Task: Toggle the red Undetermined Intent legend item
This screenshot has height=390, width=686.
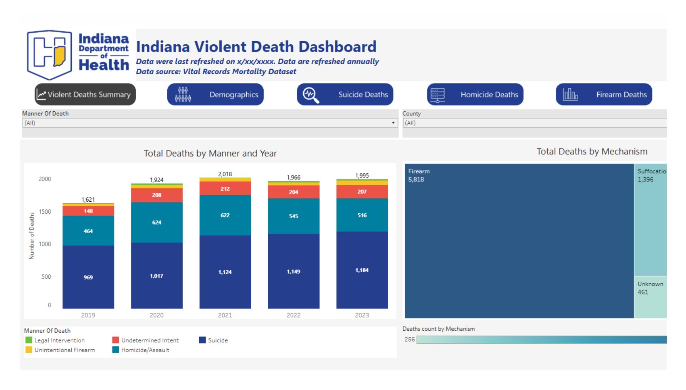Action: click(x=116, y=340)
